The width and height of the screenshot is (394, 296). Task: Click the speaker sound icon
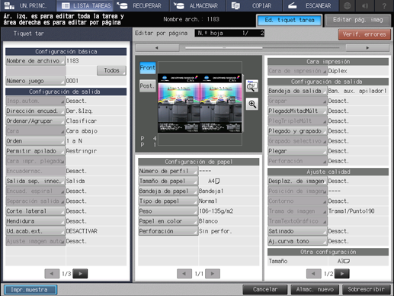365,5
